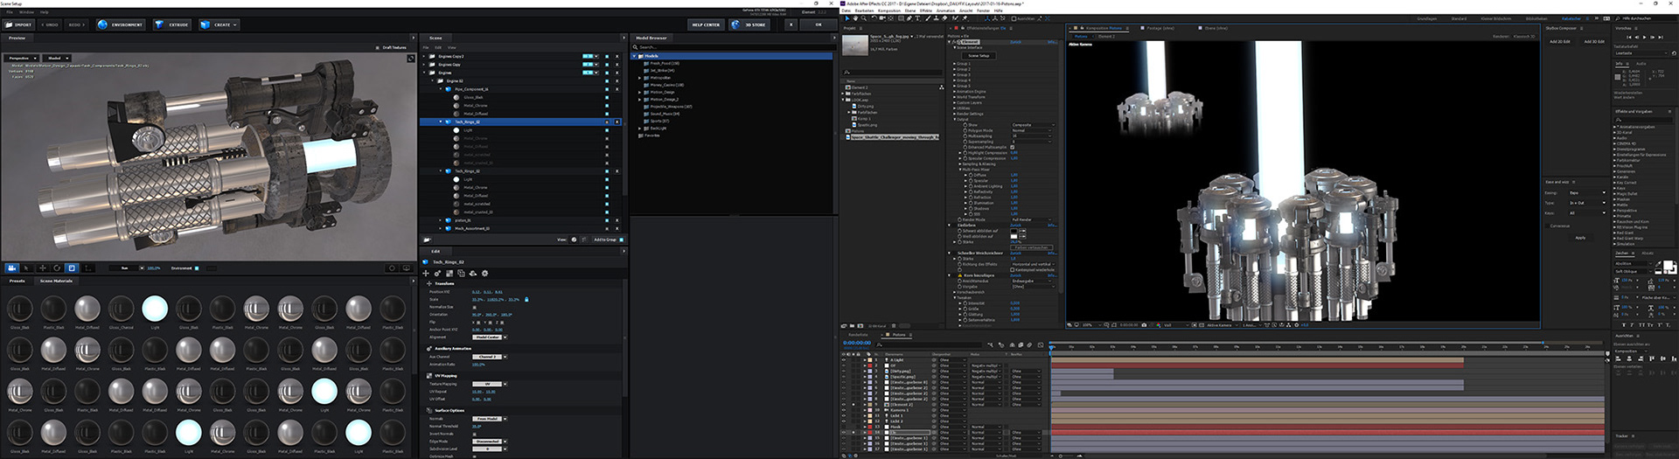The image size is (1679, 459).
Task: Open the Environment settings
Action: click(x=122, y=24)
